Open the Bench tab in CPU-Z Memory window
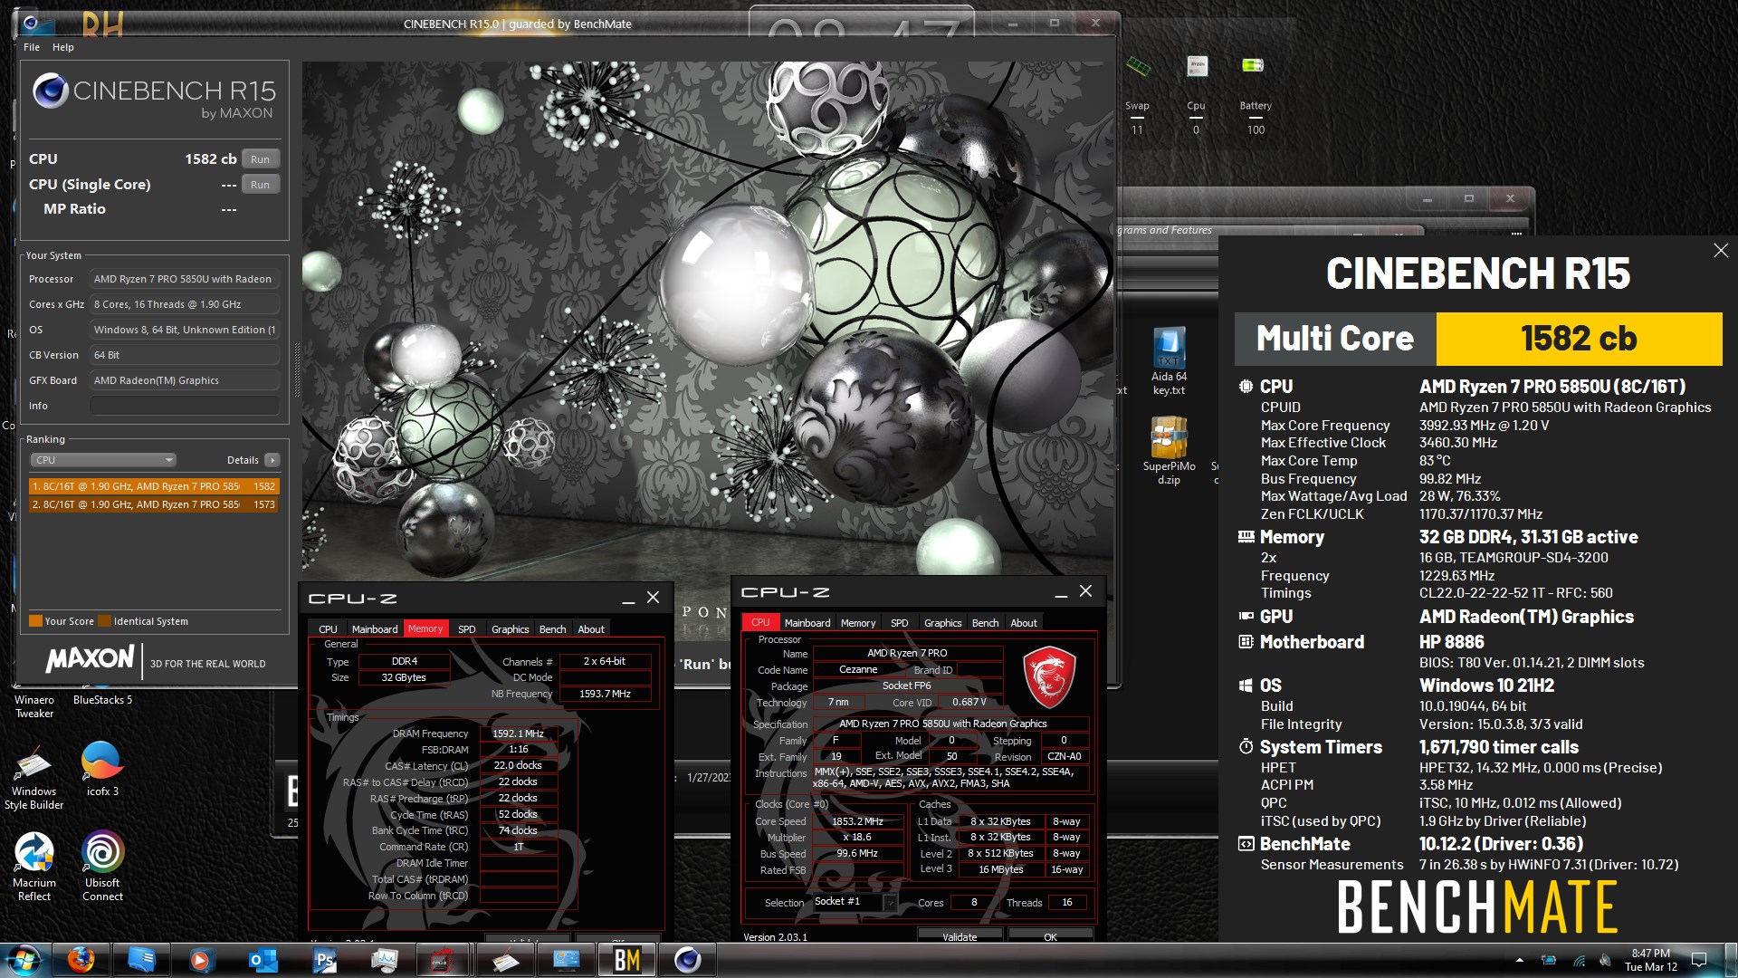 [x=553, y=629]
